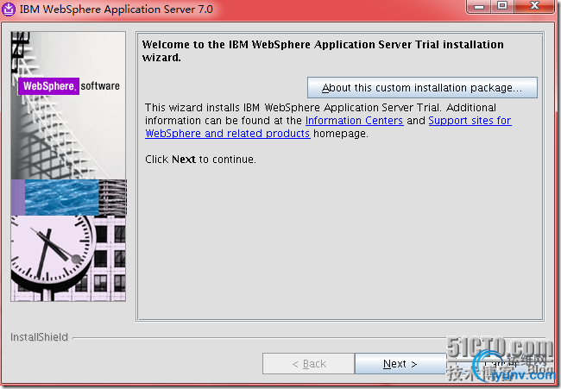The image size is (561, 389).
Task: Close the WebSphere installer window
Action: pyautogui.click(x=534, y=6)
